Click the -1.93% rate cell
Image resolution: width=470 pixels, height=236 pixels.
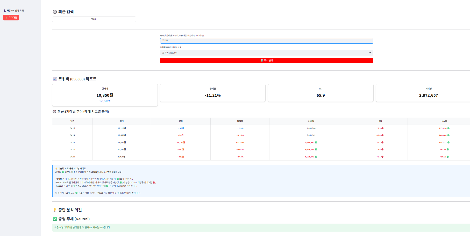(x=240, y=128)
